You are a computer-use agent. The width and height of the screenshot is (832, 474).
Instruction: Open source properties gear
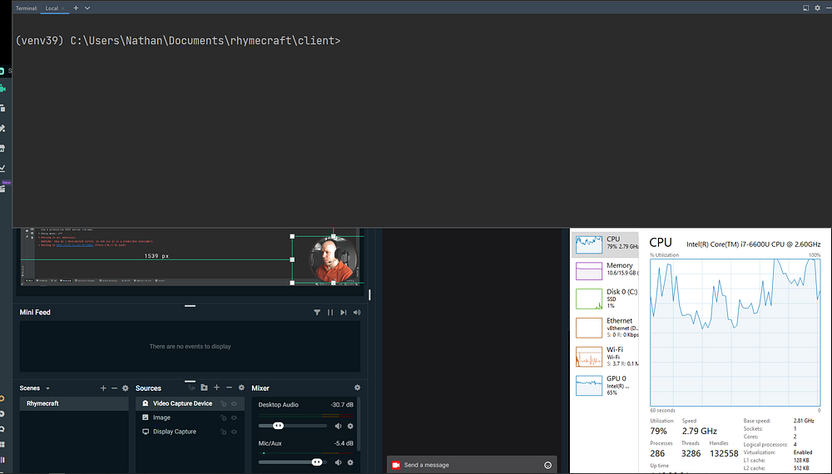click(241, 388)
